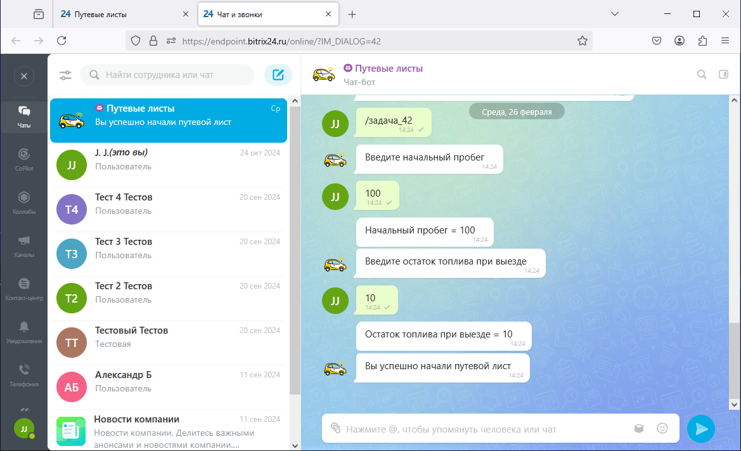Viewport: 741px width, 451px height.
Task: Go back to the previous page
Action: [16, 41]
